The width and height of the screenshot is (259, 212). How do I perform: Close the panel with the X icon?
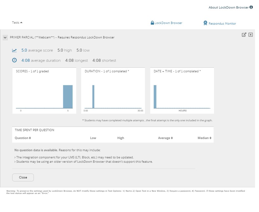tap(250, 35)
